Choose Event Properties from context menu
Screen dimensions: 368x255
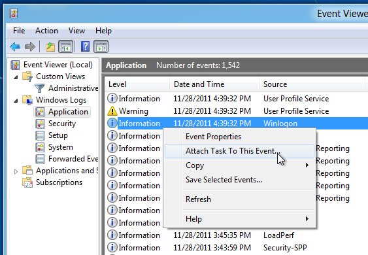[240, 137]
